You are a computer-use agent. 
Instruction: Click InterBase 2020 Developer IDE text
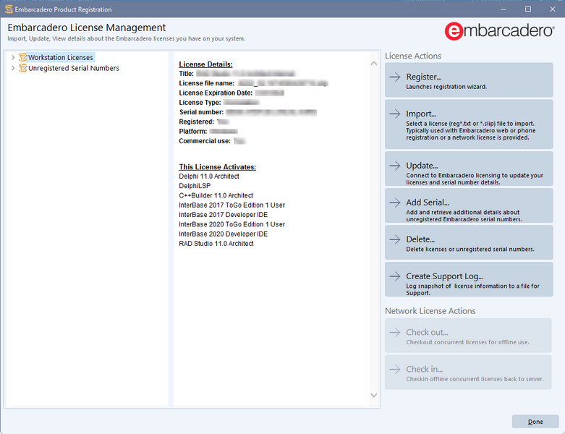223,234
